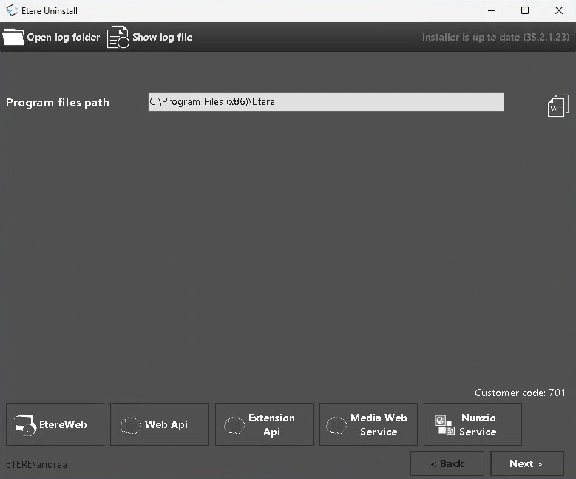Click the Nunzio Service icon
576x479 pixels.
[x=444, y=425]
